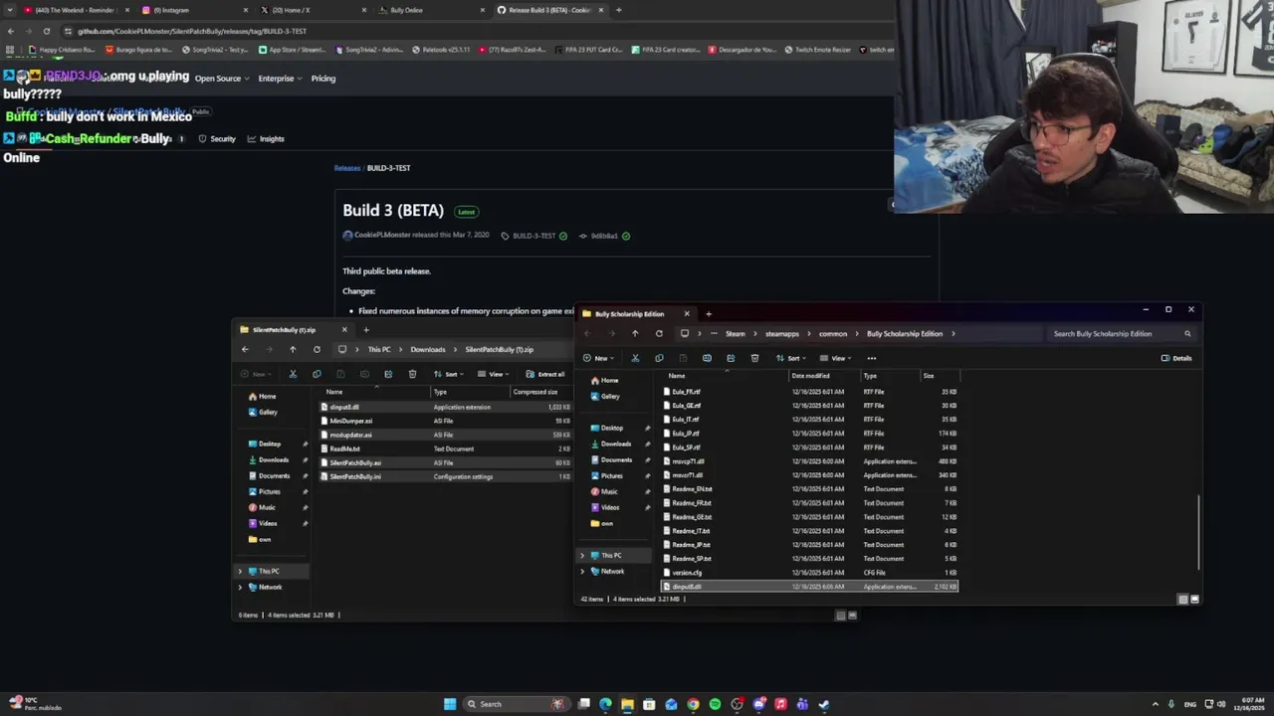Click Rename icon in Bully Scholarship Edition toolbar
1274x716 pixels.
click(707, 358)
